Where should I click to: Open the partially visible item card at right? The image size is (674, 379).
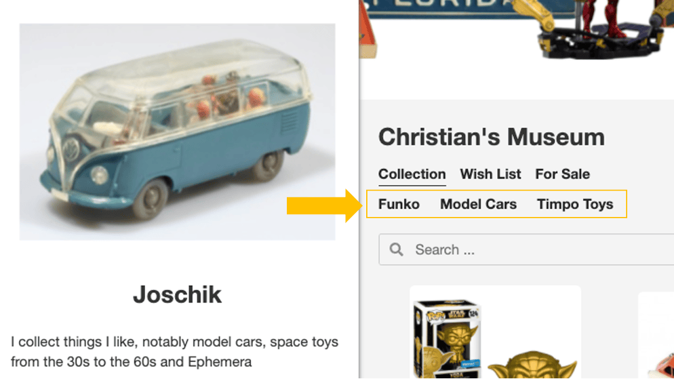pyautogui.click(x=656, y=335)
